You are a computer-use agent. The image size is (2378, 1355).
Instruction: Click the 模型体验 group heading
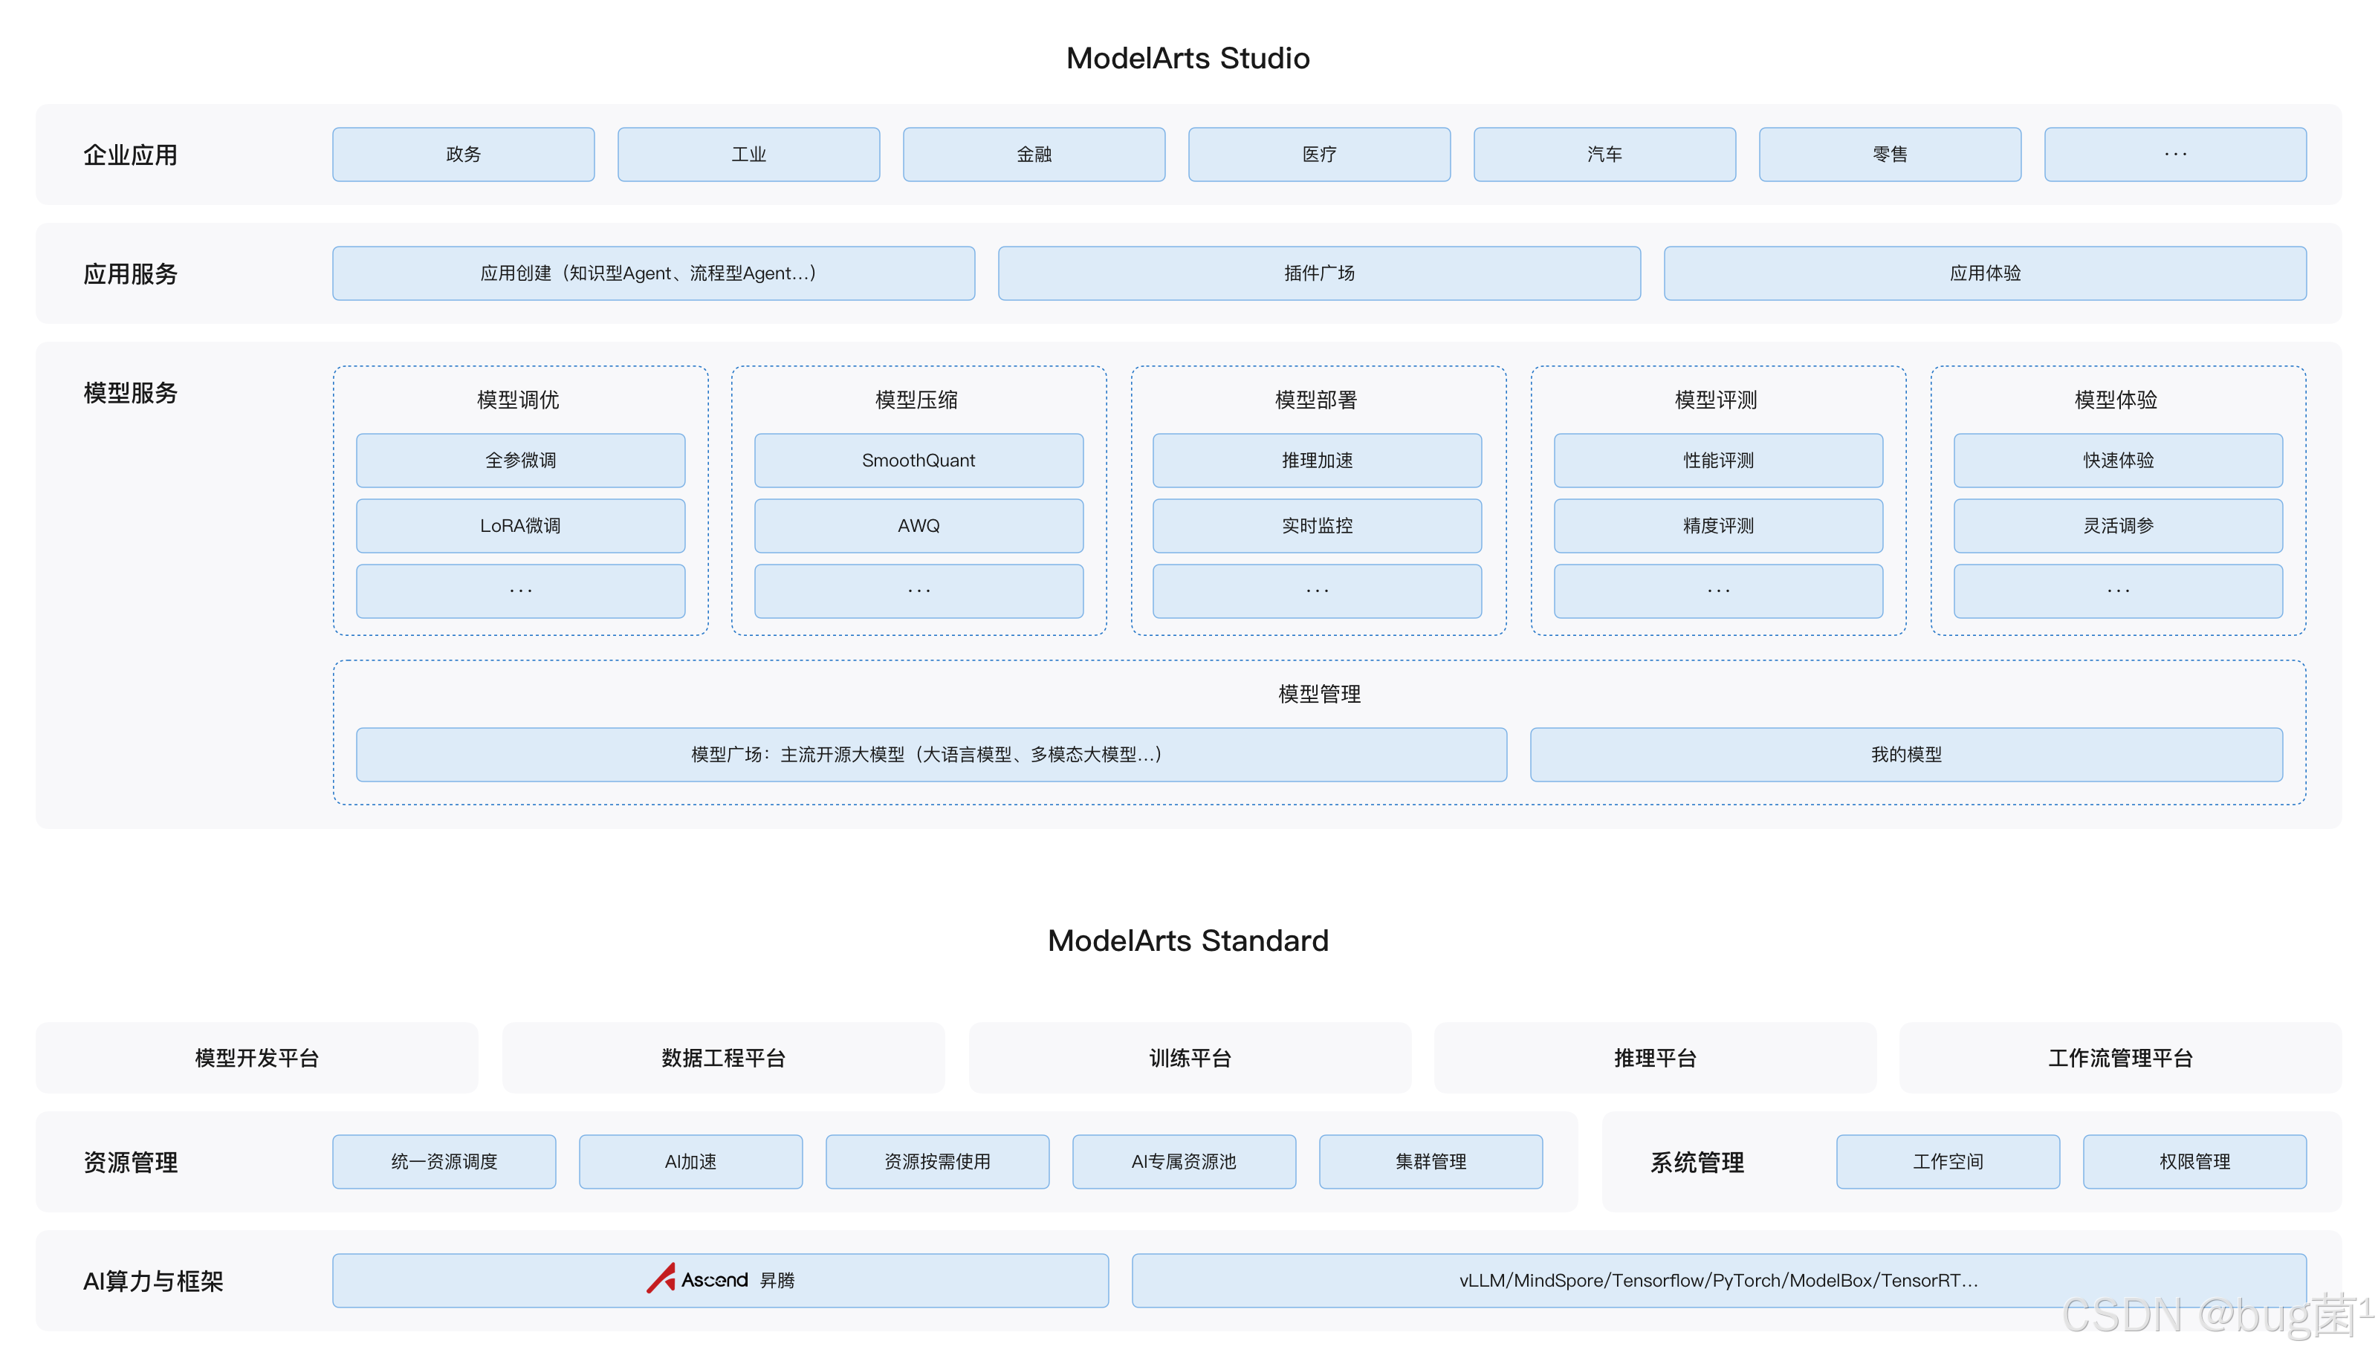click(2116, 399)
